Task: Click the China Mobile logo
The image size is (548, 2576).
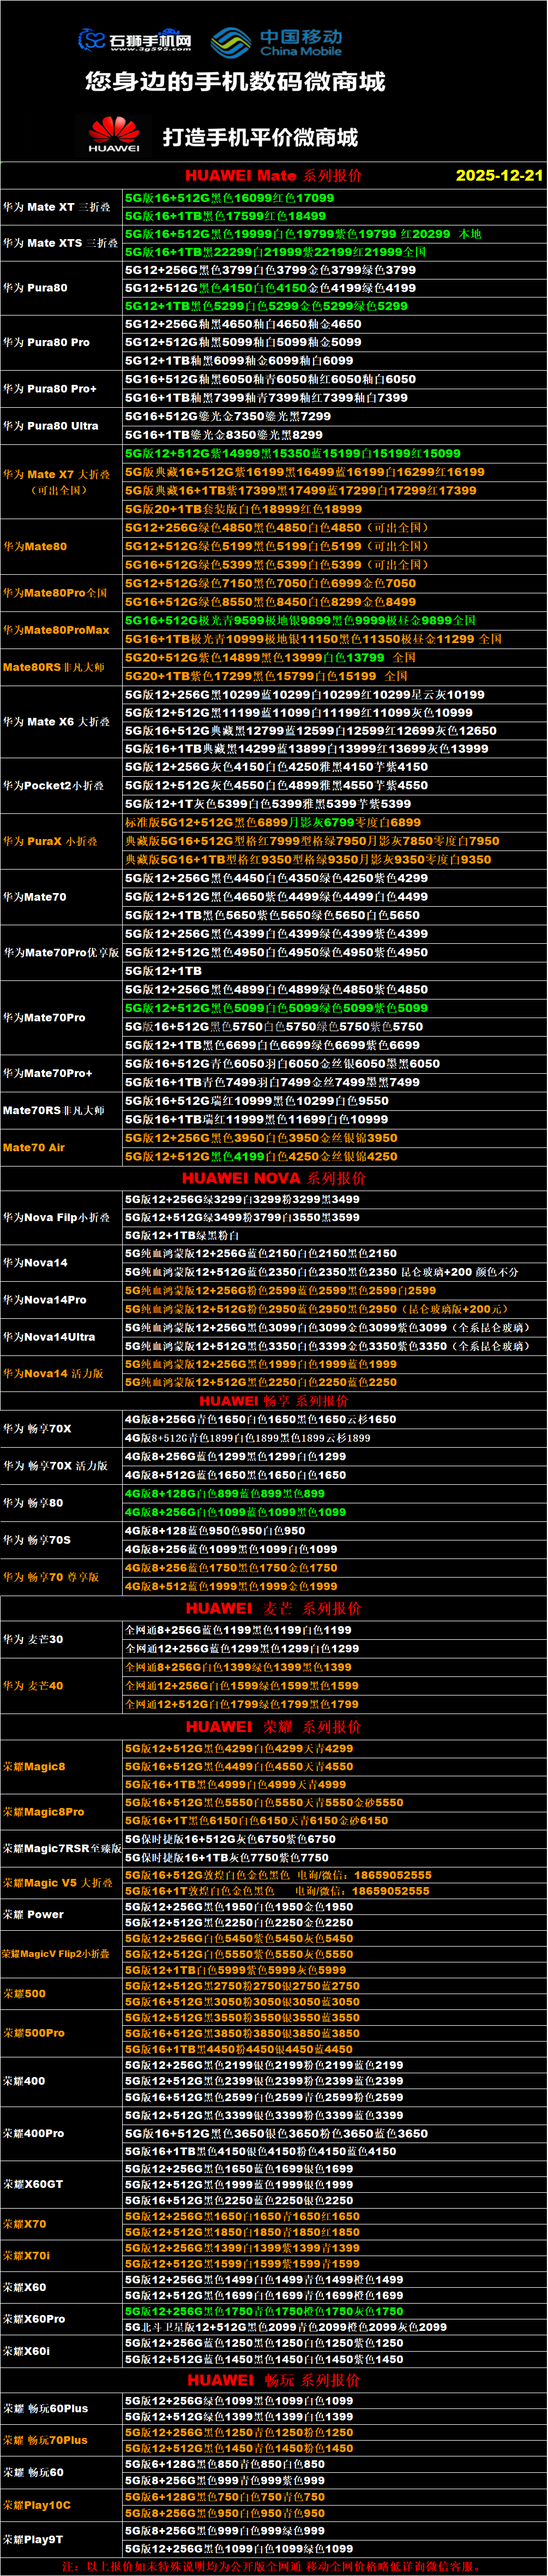Action: (276, 42)
